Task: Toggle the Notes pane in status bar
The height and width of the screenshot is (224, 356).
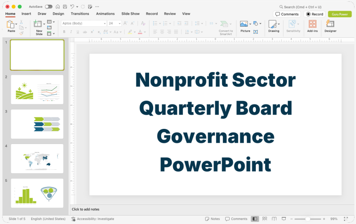Action: tap(213, 219)
